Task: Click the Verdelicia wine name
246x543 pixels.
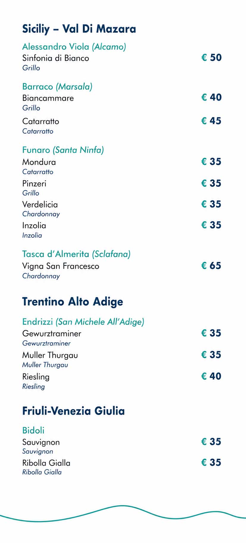Action: tap(40, 204)
